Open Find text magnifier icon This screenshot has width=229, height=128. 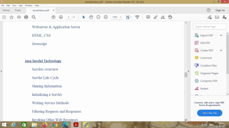pos(34,17)
